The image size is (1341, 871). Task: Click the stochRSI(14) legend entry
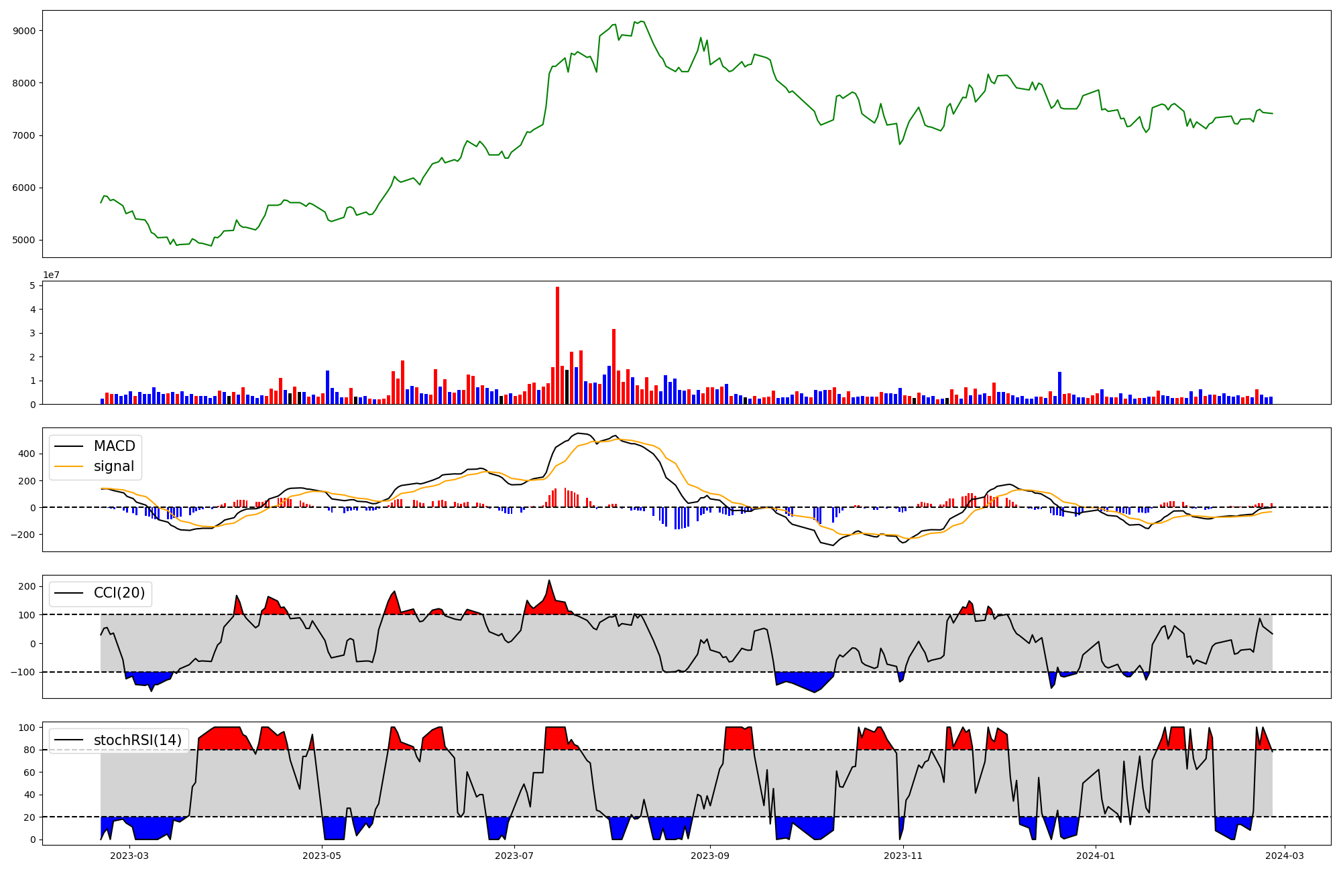click(x=137, y=740)
